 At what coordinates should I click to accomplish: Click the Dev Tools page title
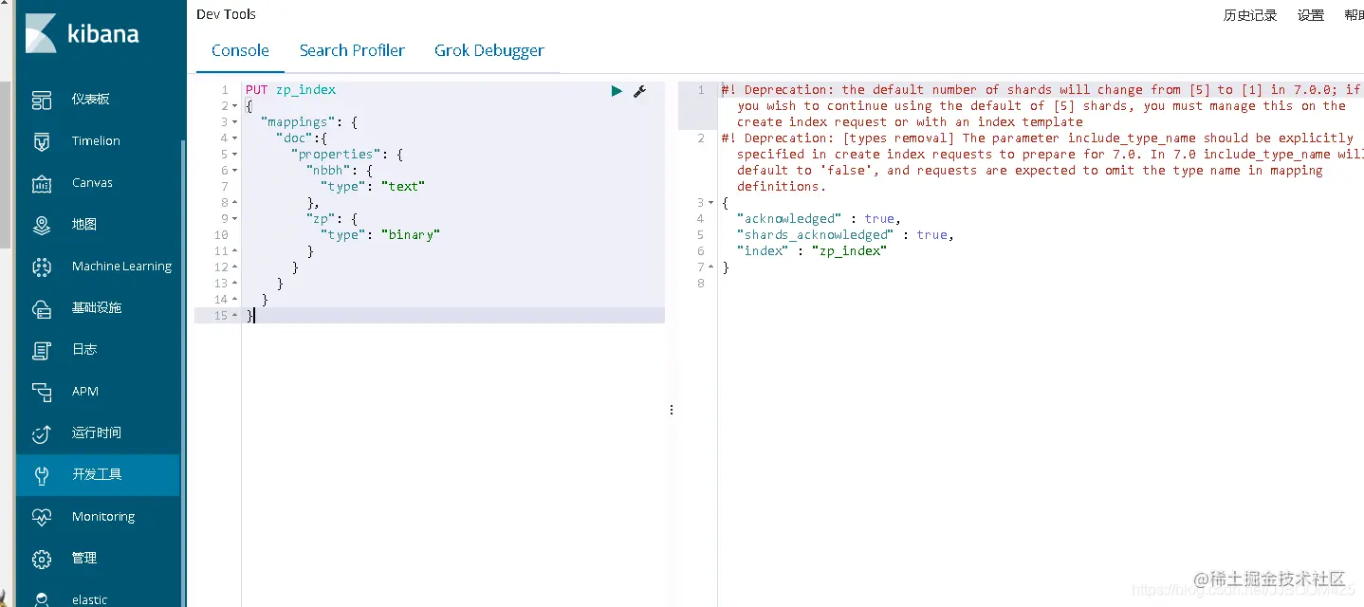coord(226,14)
